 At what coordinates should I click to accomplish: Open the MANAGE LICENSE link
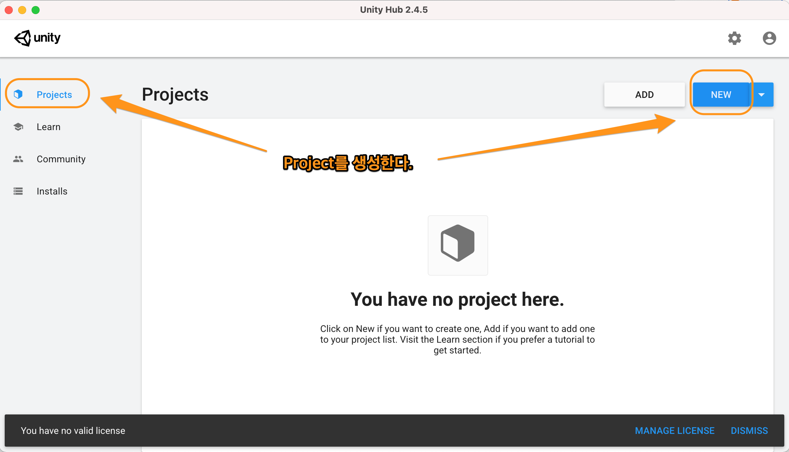point(675,431)
